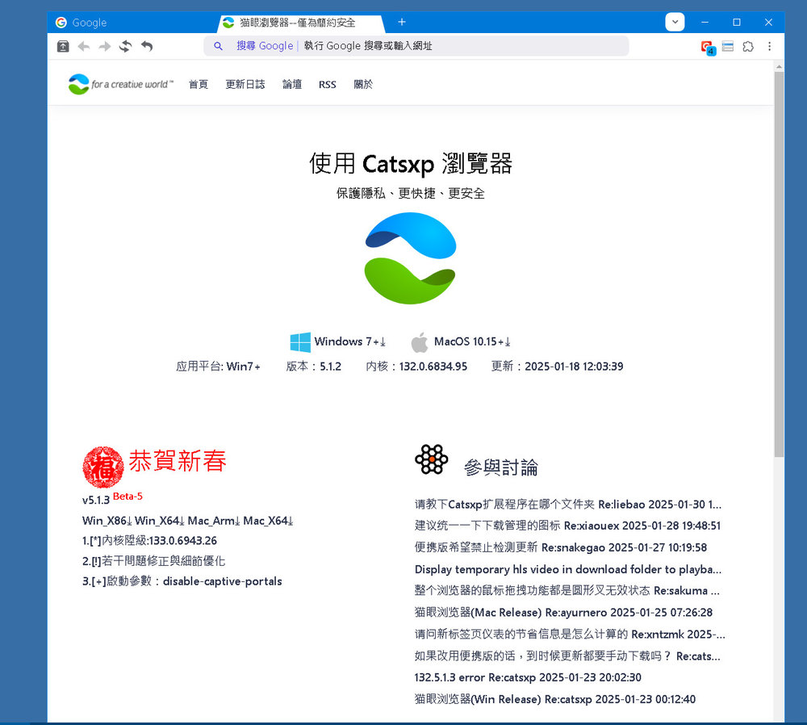Open the 參與討論 heading

pos(501,467)
